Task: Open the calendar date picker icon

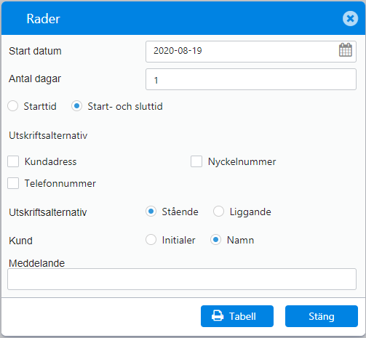Action: (x=346, y=50)
